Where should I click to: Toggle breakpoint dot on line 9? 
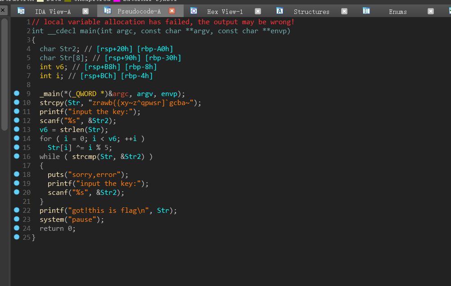pos(17,93)
